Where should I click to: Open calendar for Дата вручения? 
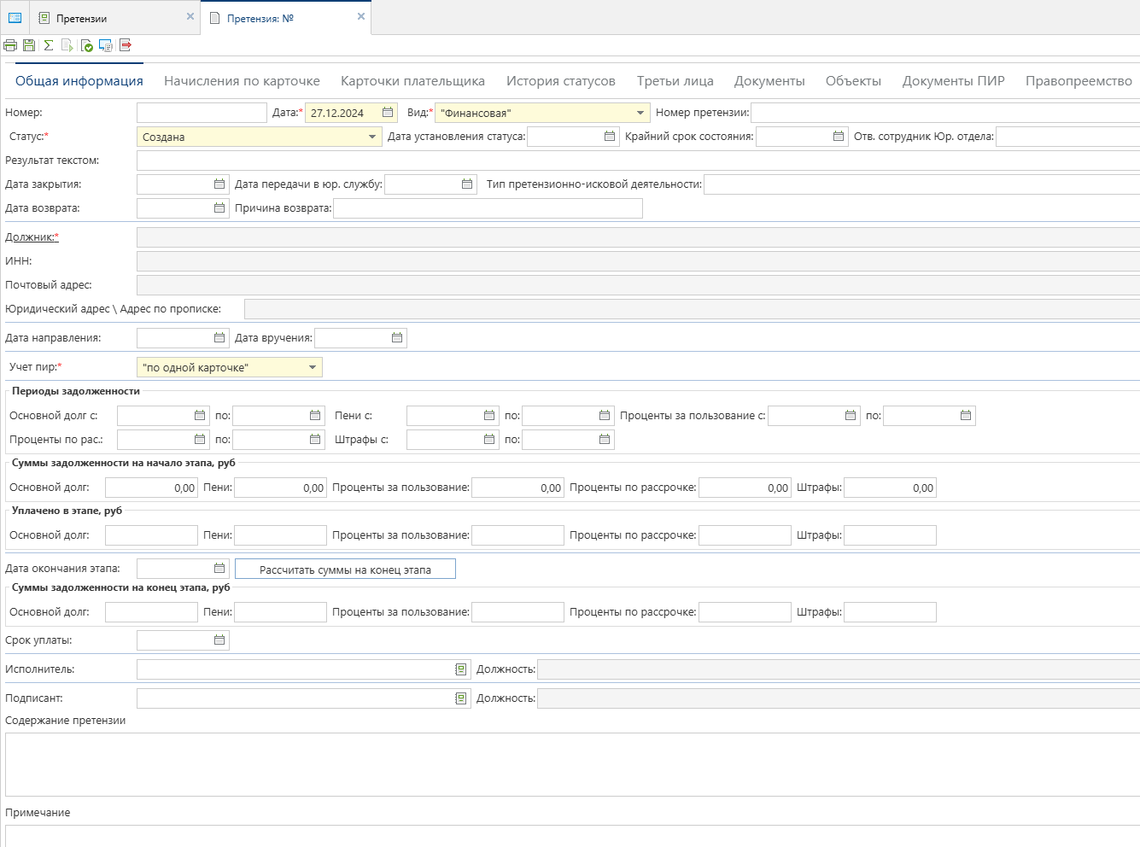397,338
